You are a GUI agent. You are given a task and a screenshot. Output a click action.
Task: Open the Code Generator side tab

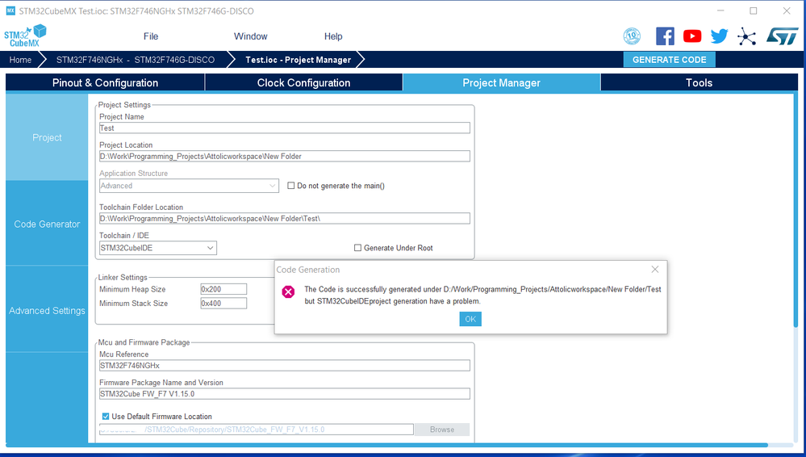(47, 224)
